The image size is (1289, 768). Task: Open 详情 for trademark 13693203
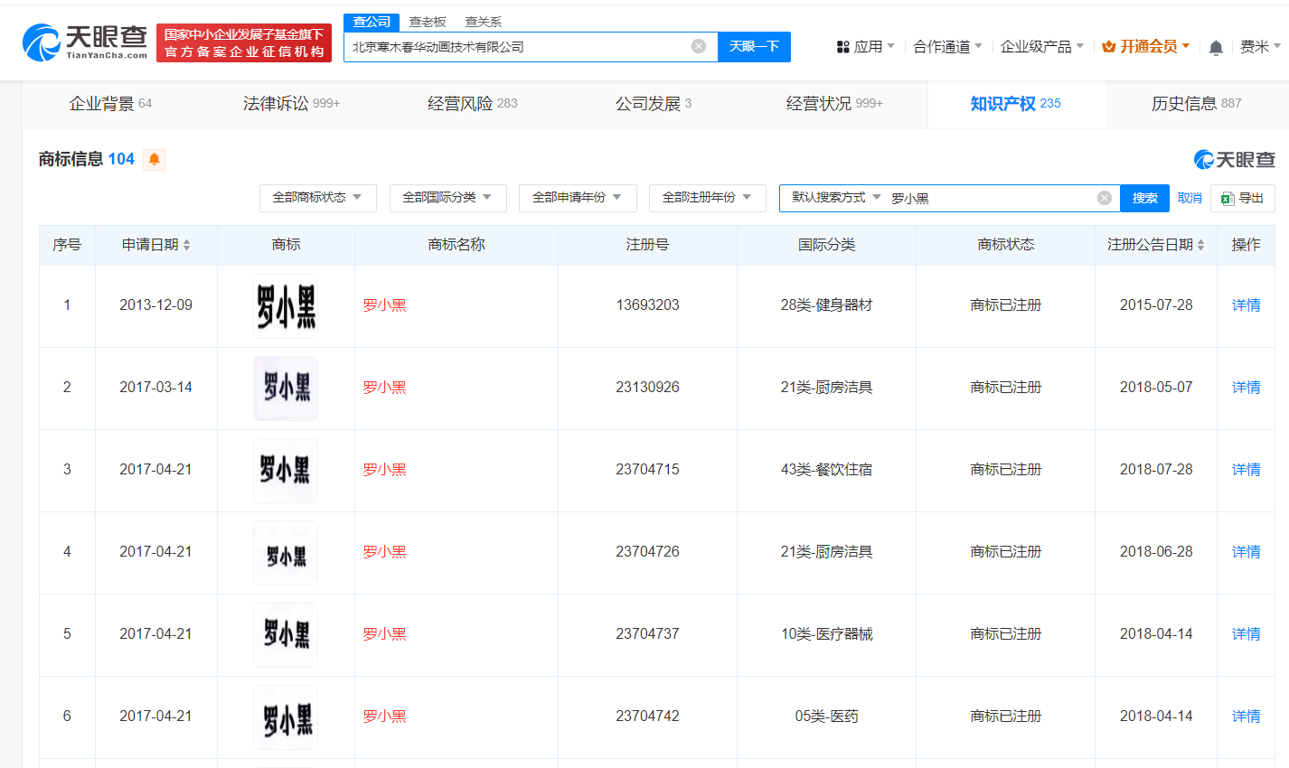click(x=1246, y=305)
